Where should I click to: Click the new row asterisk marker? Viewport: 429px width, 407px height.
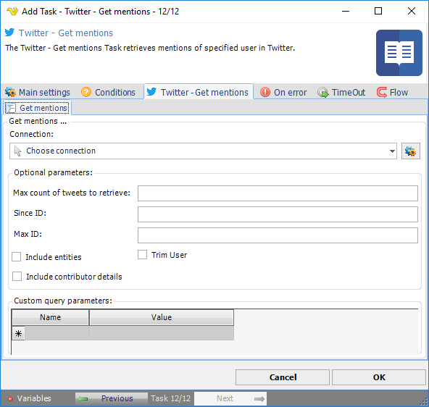18,333
